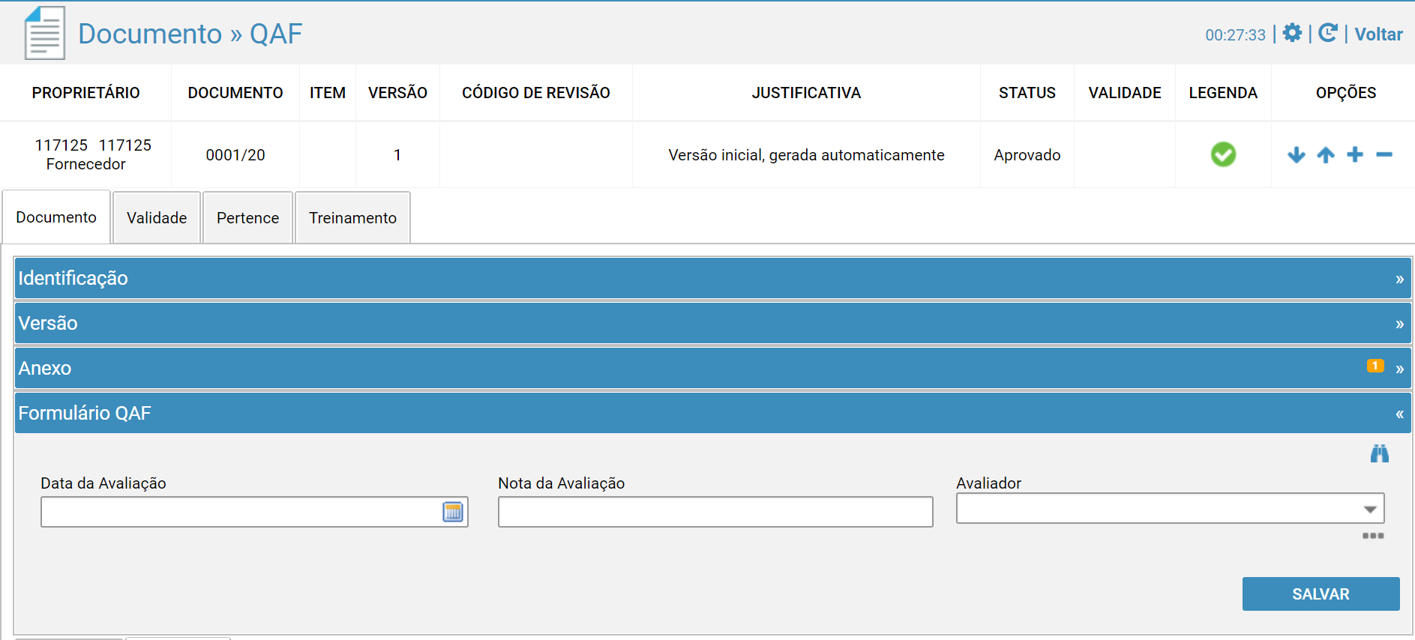Screen dimensions: 1415x640
Task: Open the Treinamento tab
Action: pos(352,218)
